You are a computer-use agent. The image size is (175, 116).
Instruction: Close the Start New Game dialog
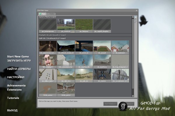[x=136, y=10]
